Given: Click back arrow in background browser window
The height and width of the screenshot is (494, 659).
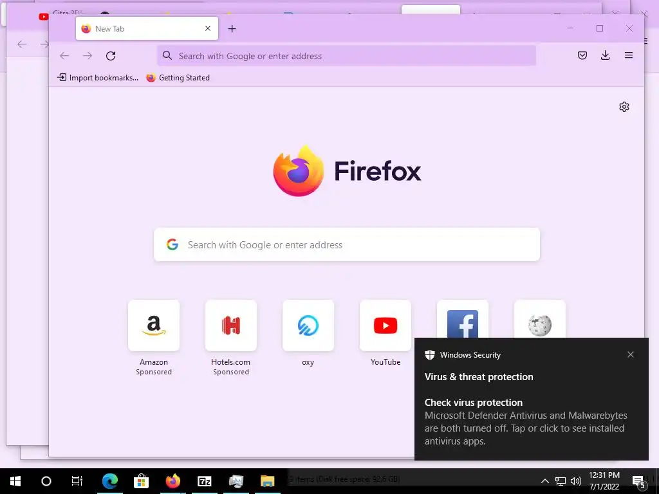Looking at the screenshot, I should pyautogui.click(x=22, y=44).
